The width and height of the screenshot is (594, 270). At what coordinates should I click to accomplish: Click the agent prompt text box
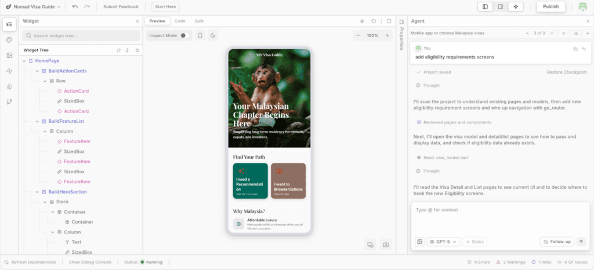(x=500, y=220)
